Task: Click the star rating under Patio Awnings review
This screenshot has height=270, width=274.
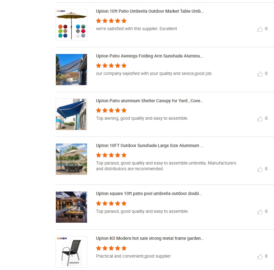Action: pyautogui.click(x=111, y=65)
